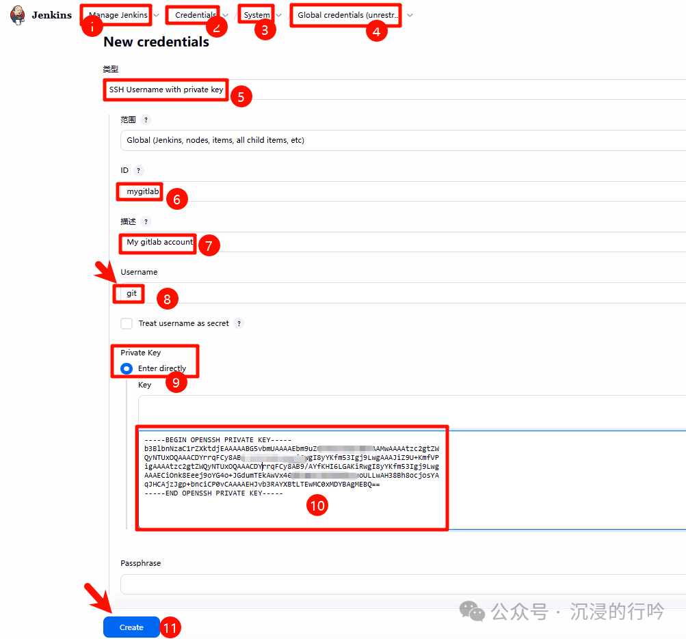Screen dimensions: 686x639
Task: Expand the Manage Jenkins breadcrumb chevron
Action: click(x=156, y=14)
